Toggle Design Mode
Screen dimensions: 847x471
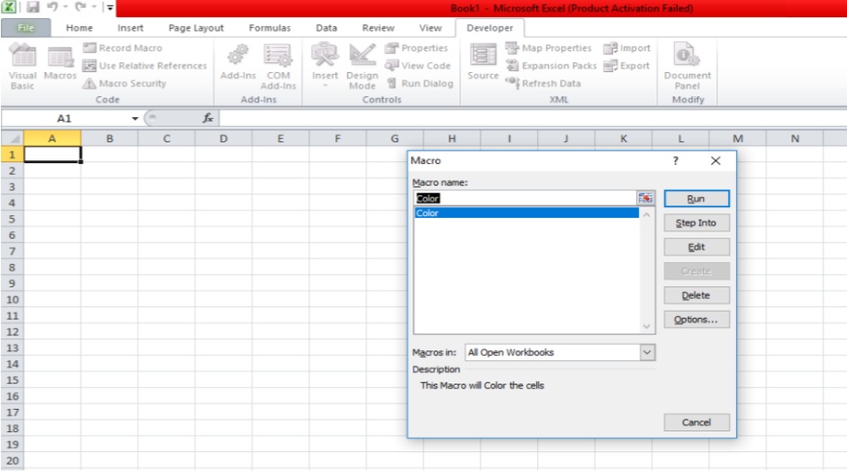362,67
